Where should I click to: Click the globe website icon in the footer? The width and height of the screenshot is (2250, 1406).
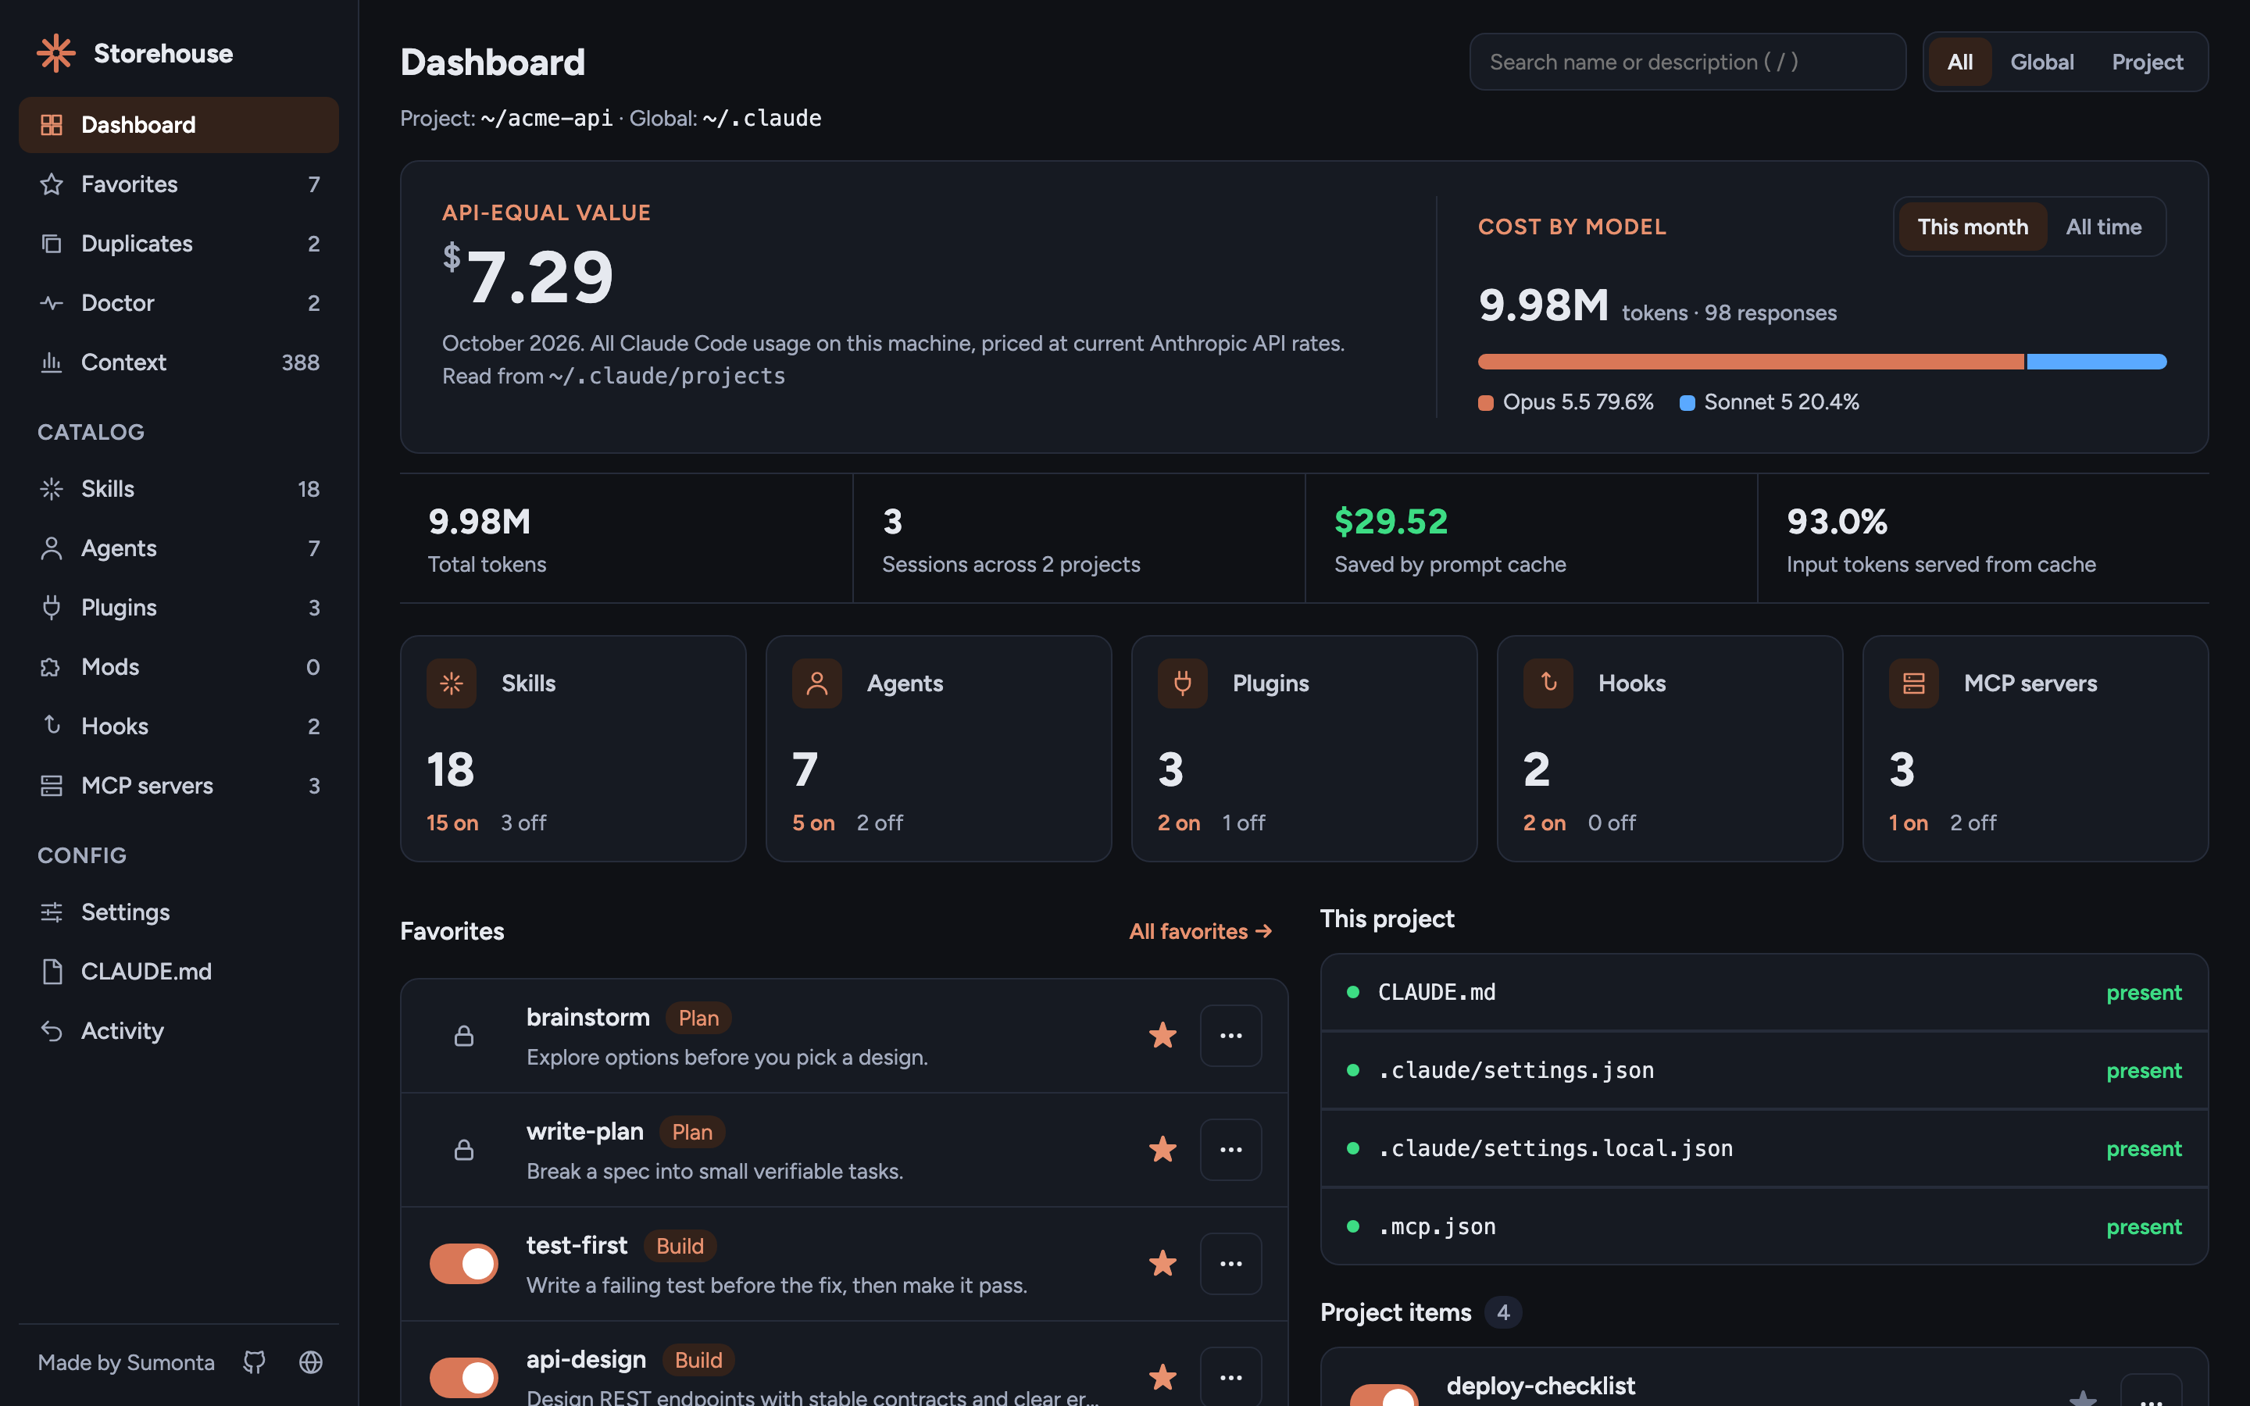coord(310,1362)
